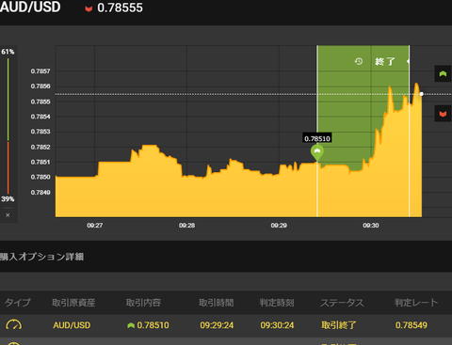This screenshot has height=345, width=452.
Task: Click the small arrow beside 終了
Action: [408, 61]
